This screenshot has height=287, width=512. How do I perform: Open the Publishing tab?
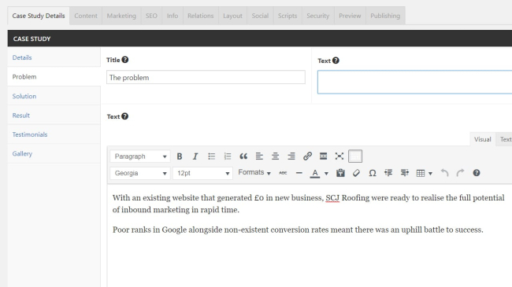[x=385, y=16]
